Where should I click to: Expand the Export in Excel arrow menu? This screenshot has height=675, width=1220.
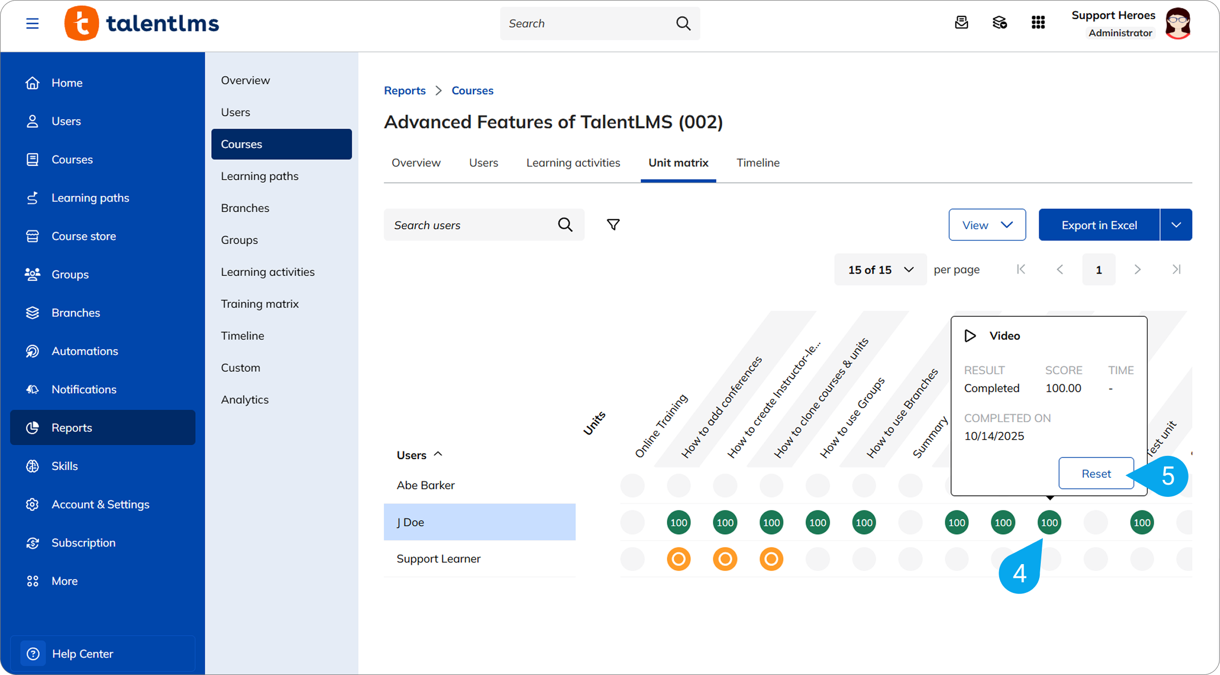click(x=1176, y=225)
